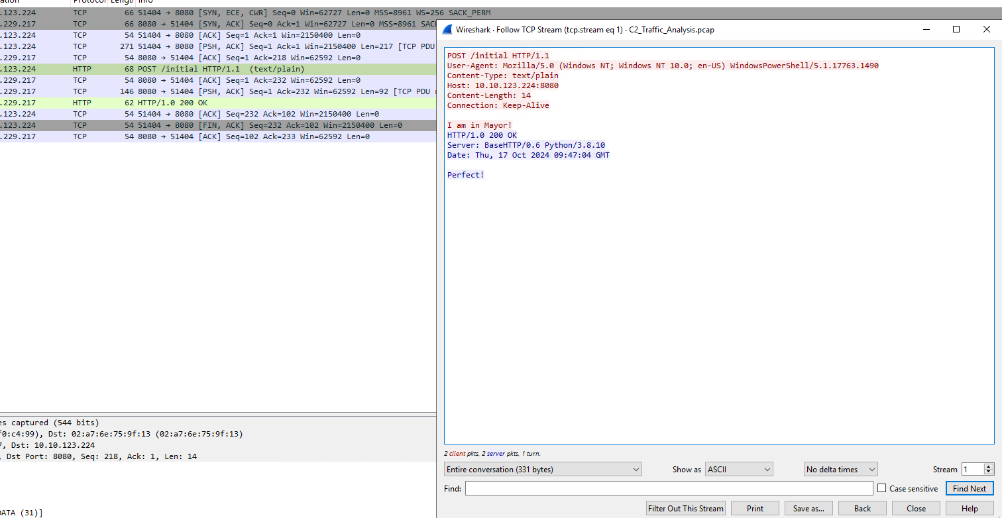Click Filter Out This Stream button
This screenshot has height=518, width=1002.
coord(686,509)
